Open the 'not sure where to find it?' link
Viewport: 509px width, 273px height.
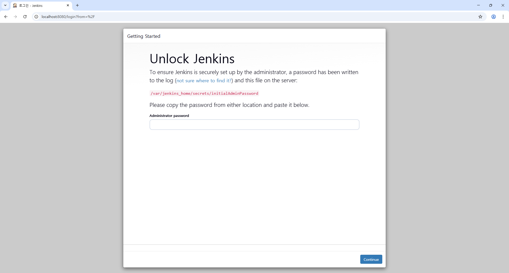coord(204,81)
